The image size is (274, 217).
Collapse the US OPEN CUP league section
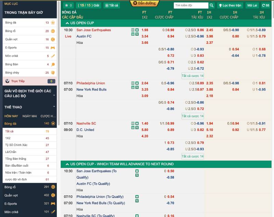67,23
